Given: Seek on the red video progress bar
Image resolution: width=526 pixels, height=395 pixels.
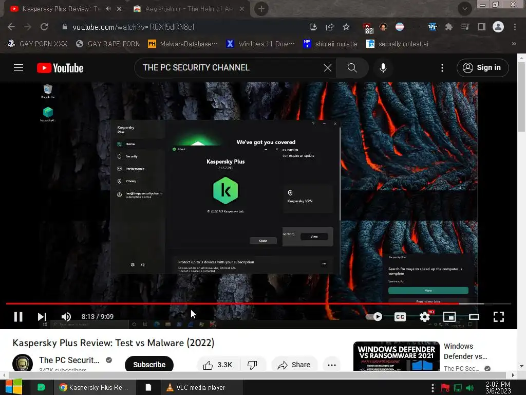Looking at the screenshot, I should [258, 303].
